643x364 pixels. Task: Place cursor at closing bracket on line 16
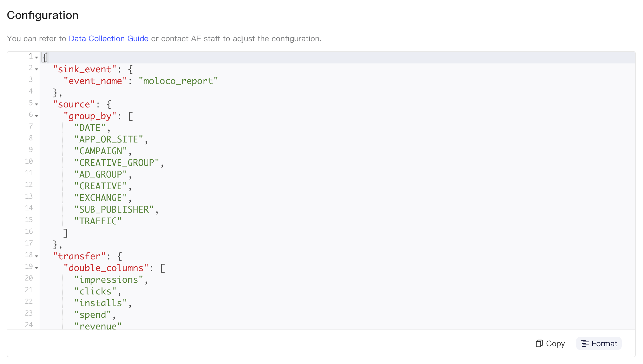point(66,233)
